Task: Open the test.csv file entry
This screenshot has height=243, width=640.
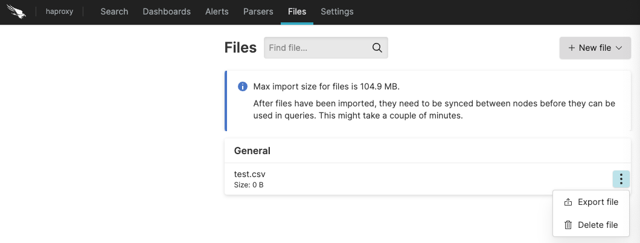Action: [250, 175]
